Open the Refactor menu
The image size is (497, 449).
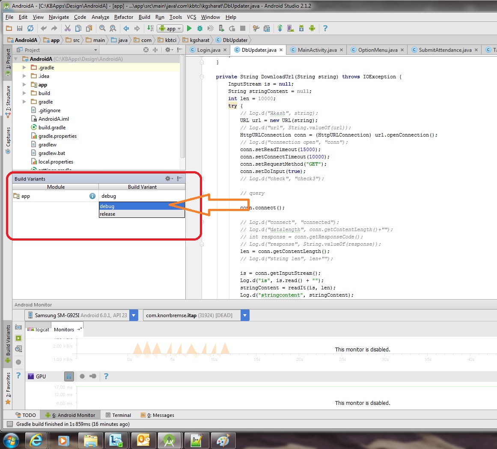pos(123,17)
